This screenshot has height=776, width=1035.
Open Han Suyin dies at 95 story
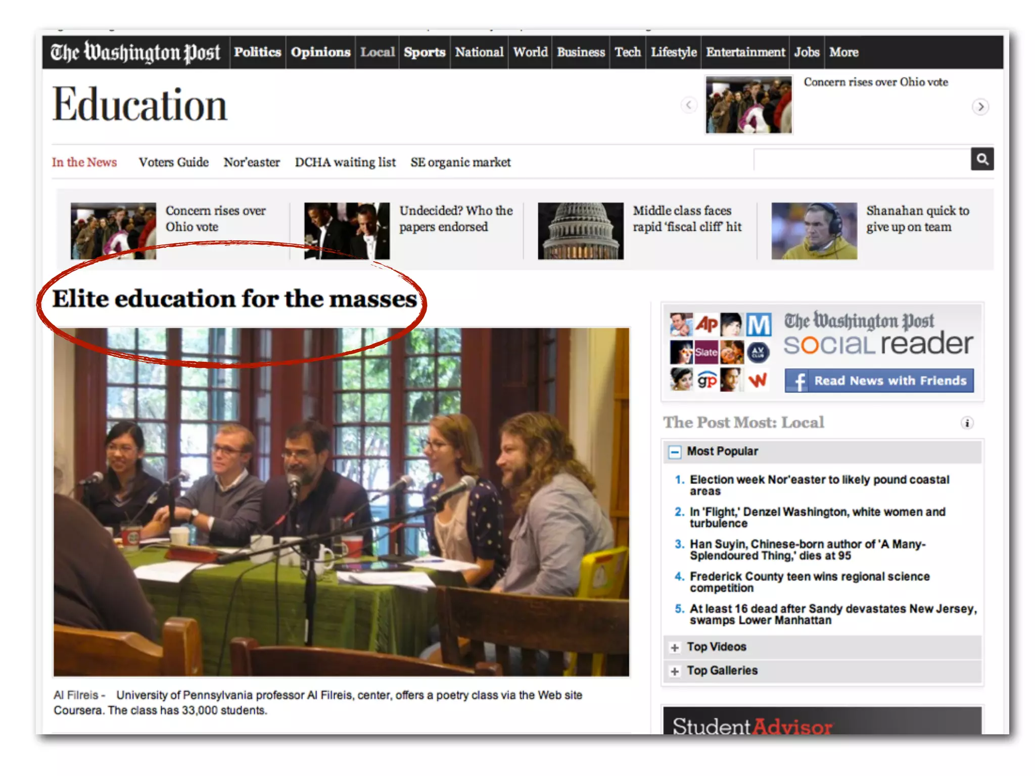[x=808, y=550]
